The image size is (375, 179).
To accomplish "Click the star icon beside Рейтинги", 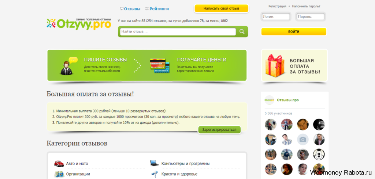I will point(147,9).
